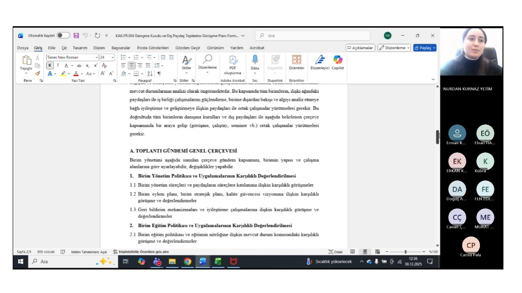
Task: Open the Açıklamalar comments button
Action: (x=360, y=48)
